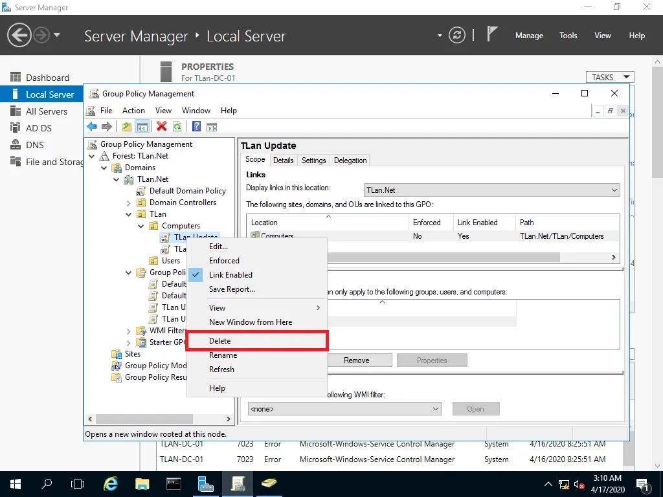663x497 pixels.
Task: Launch Internet Explorer from the taskbar
Action: pyautogui.click(x=111, y=484)
